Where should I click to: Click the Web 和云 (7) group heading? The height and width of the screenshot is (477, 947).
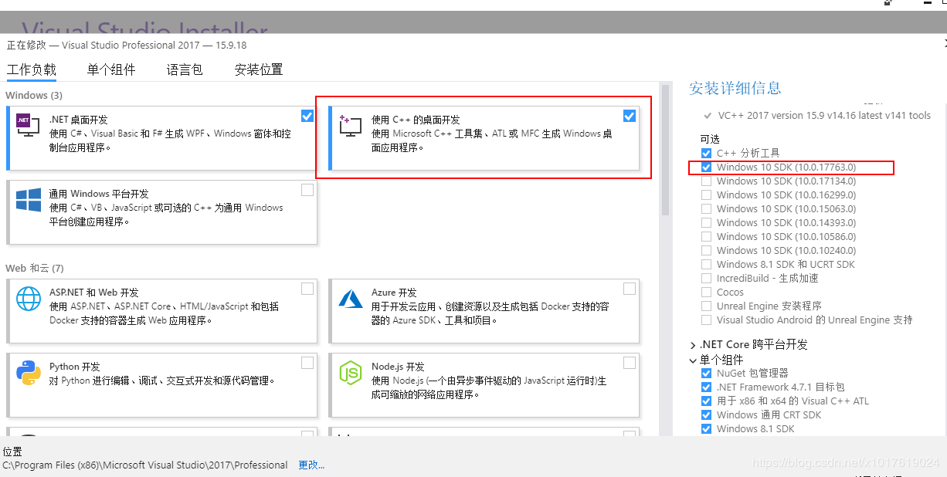[35, 268]
